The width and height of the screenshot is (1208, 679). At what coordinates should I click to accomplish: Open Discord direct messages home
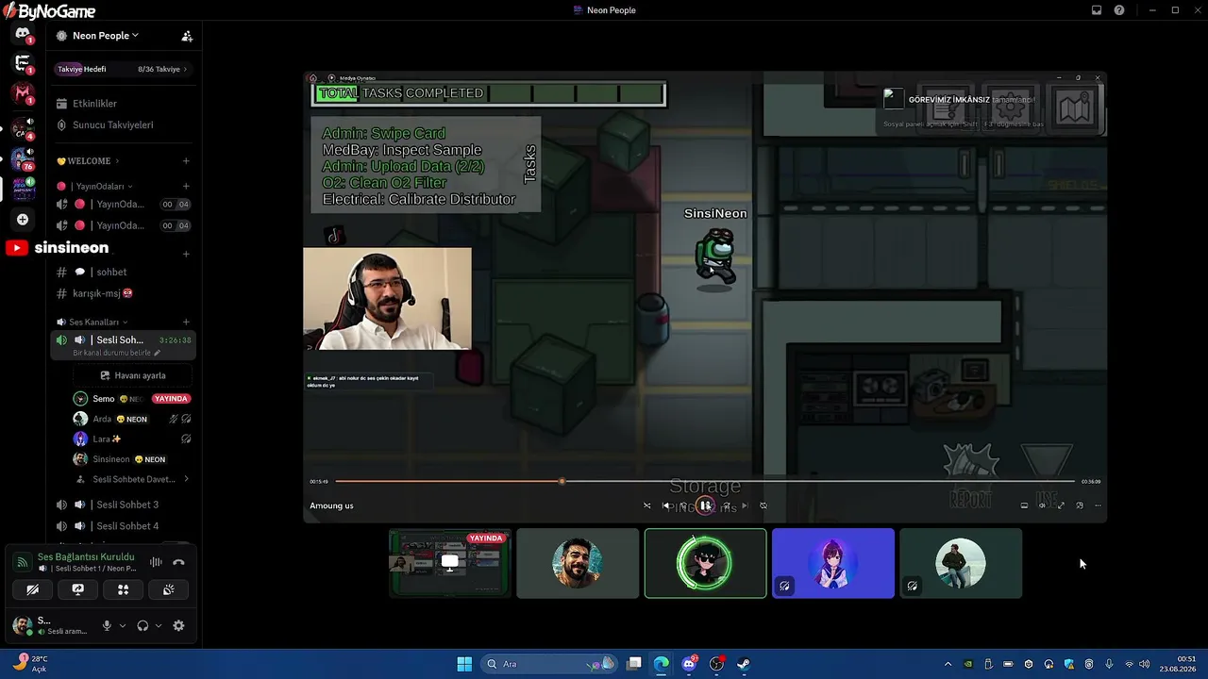click(x=23, y=34)
